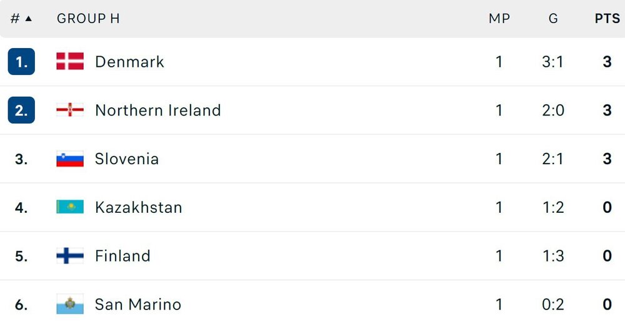This screenshot has width=625, height=327.
Task: Select the Kazakhstan team name
Action: pyautogui.click(x=138, y=207)
